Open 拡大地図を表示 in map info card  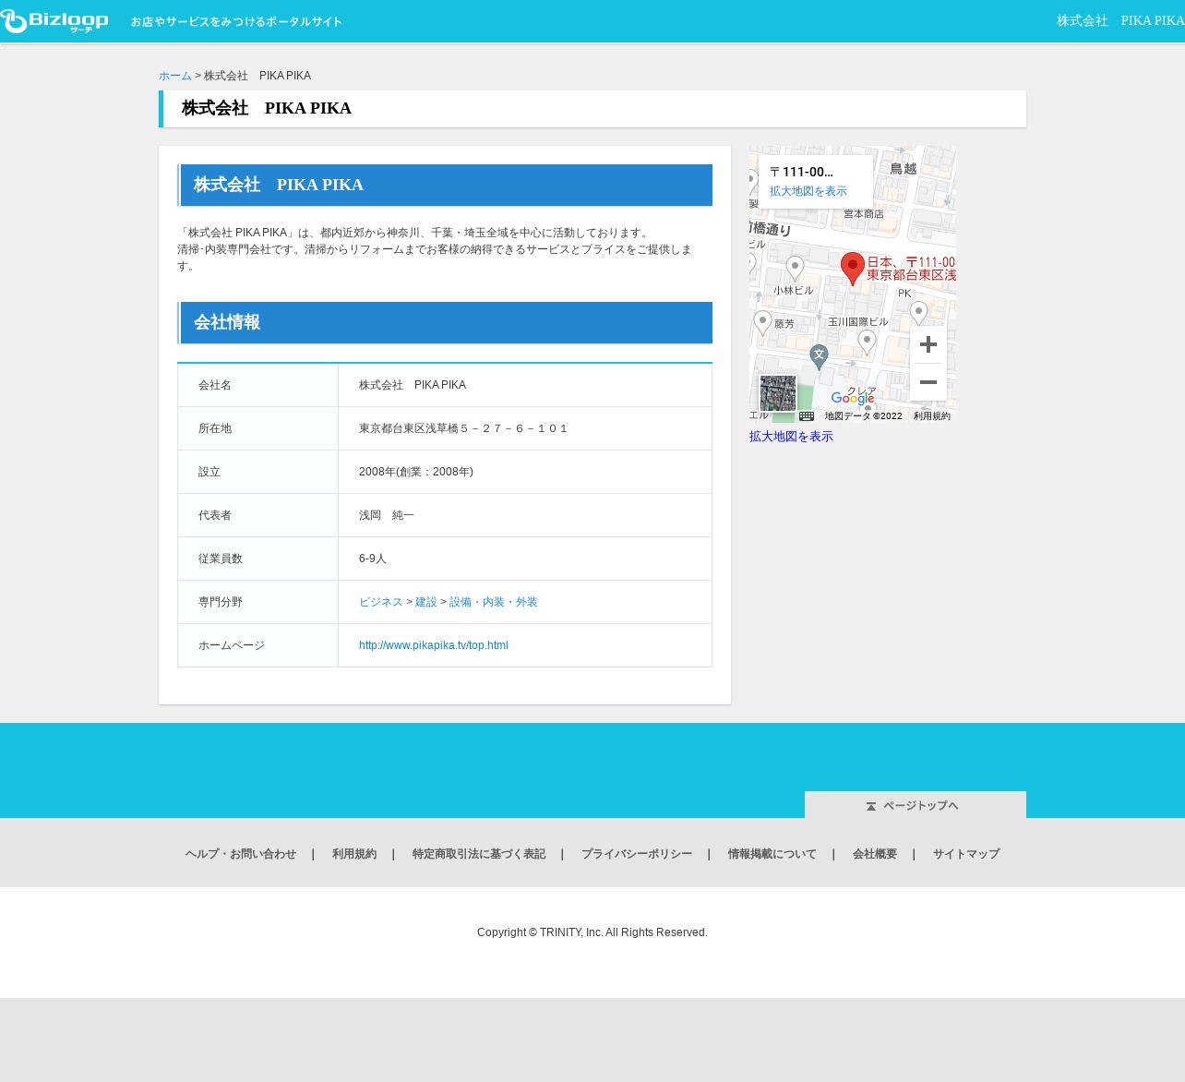click(x=808, y=191)
